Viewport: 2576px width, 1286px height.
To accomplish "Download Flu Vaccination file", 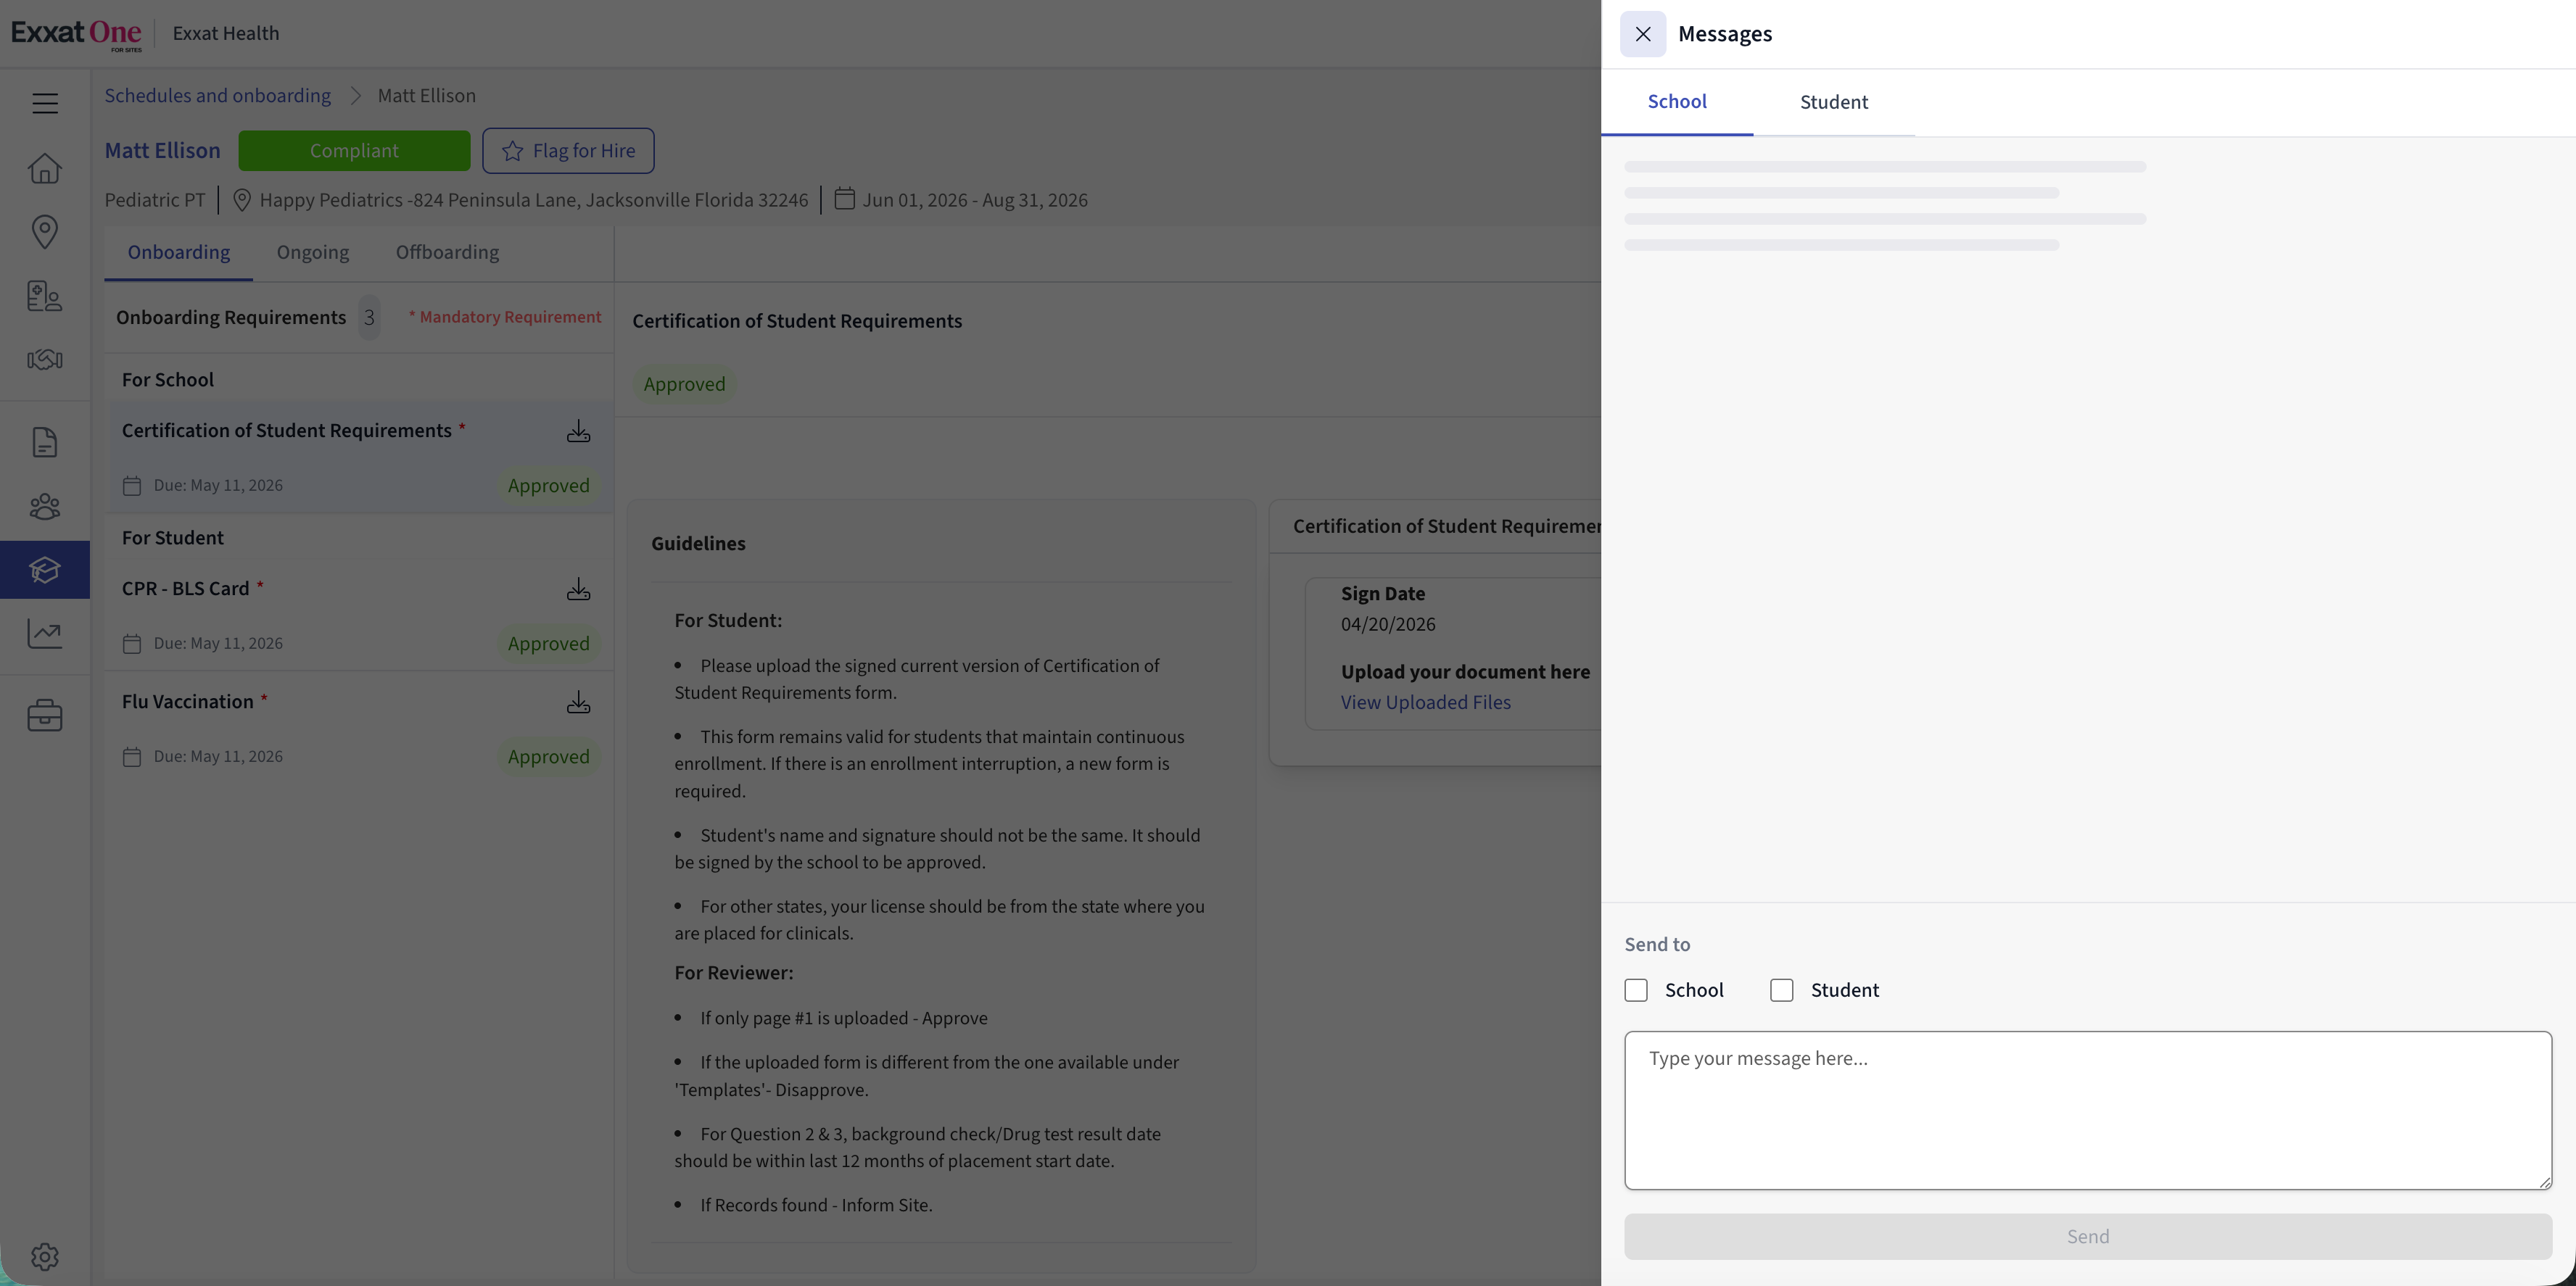I will [x=578, y=702].
